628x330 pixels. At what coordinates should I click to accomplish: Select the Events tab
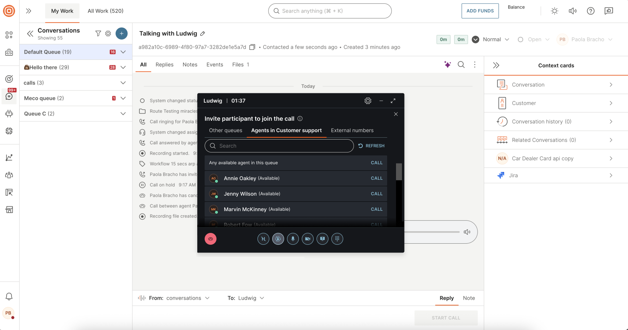coord(215,65)
